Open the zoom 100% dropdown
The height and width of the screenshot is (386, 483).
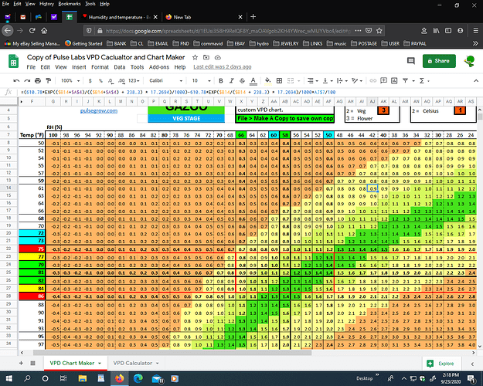[x=70, y=80]
